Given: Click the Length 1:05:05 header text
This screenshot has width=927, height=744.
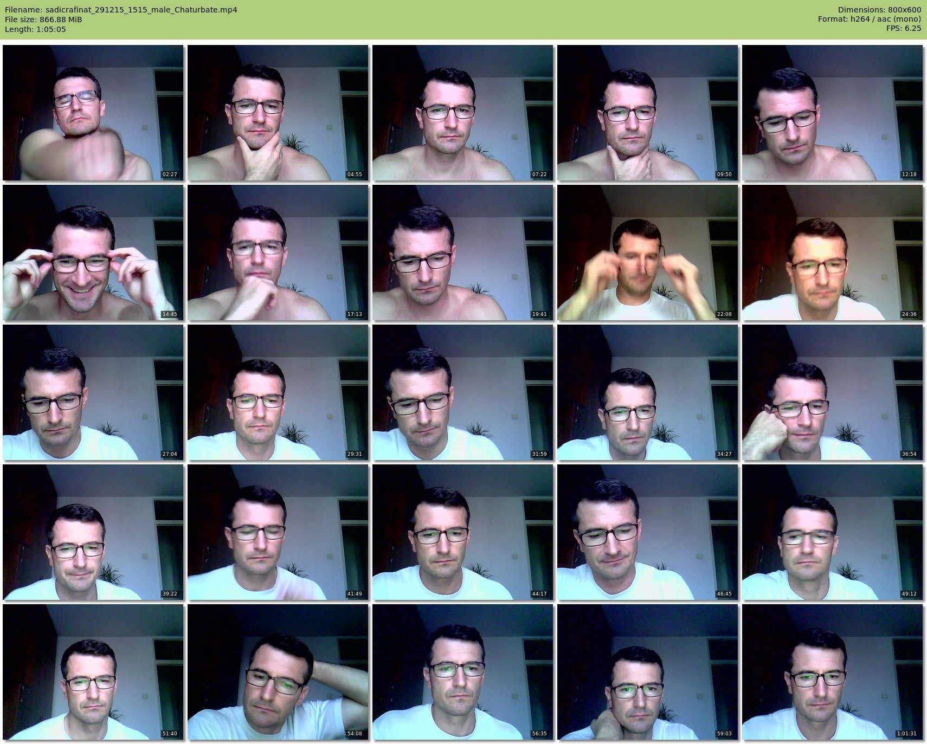Looking at the screenshot, I should click(35, 29).
